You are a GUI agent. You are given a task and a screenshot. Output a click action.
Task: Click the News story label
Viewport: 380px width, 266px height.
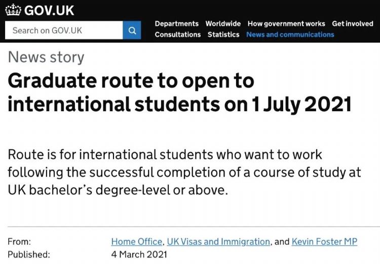[x=46, y=57]
